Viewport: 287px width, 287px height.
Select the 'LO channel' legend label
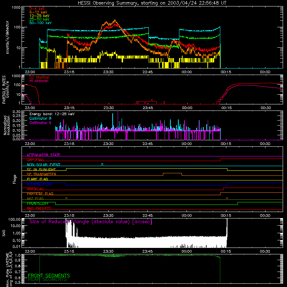pyautogui.click(x=39, y=77)
